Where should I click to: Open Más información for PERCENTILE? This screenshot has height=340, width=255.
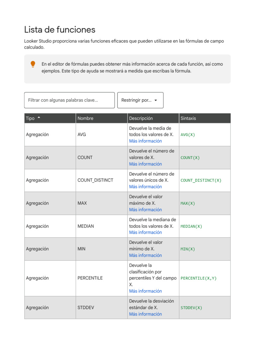coord(145,291)
